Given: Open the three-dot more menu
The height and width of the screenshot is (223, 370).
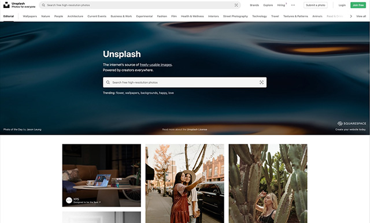Looking at the screenshot, I should tap(293, 5).
